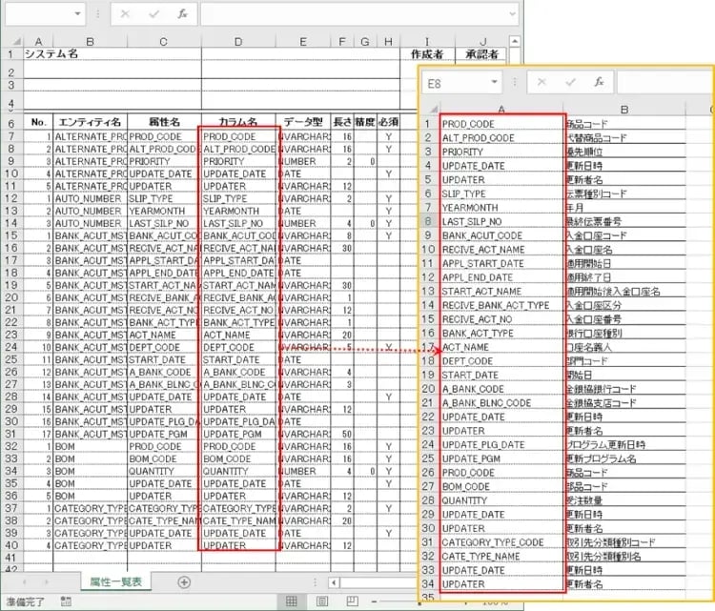The width and height of the screenshot is (715, 611).
Task: Click the fx icon beside the E8 name box
Action: (x=599, y=83)
